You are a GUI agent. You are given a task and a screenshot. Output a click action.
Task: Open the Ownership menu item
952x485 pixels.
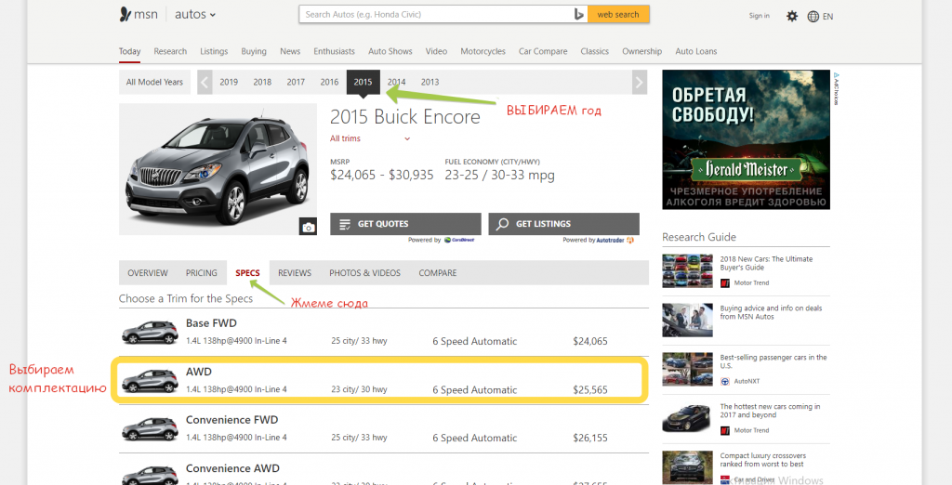point(641,52)
